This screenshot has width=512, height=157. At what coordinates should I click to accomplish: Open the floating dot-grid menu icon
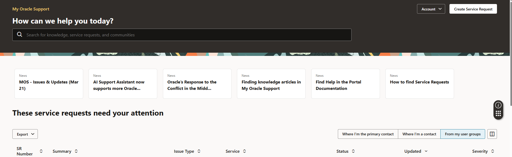coord(498,113)
